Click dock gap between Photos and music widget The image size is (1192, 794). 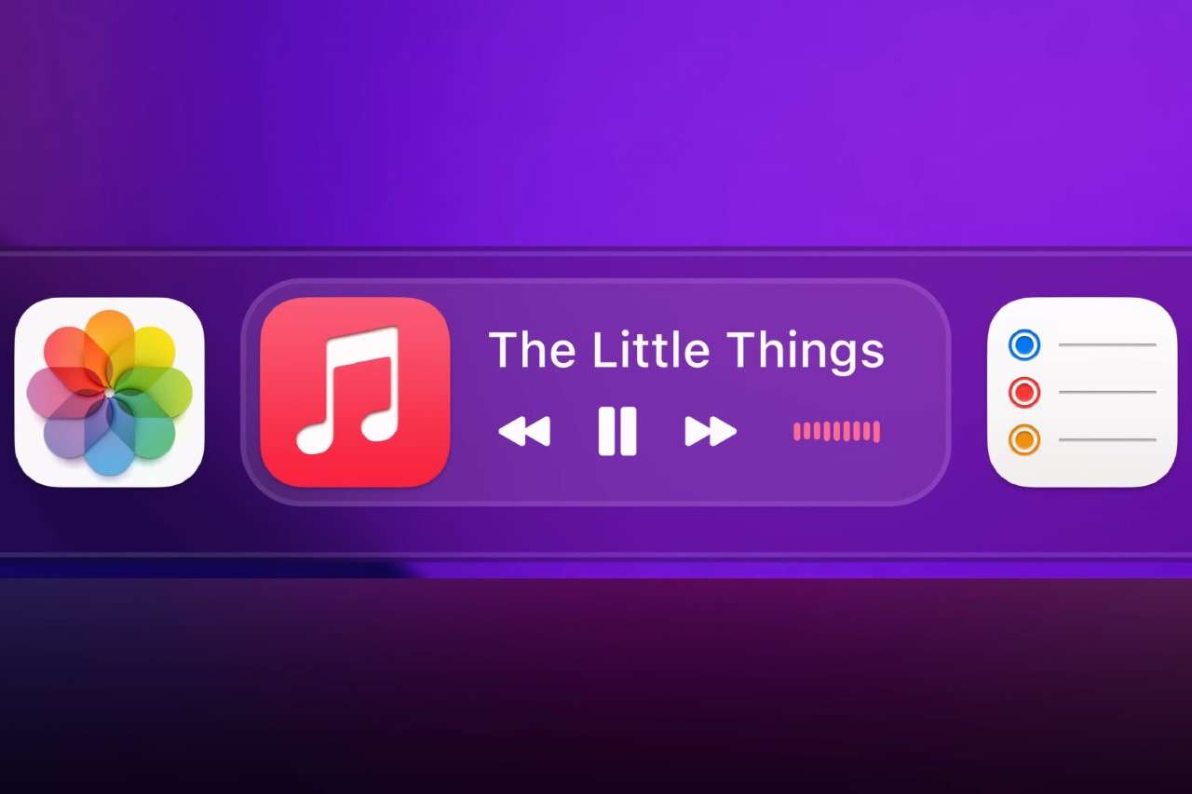tap(223, 392)
